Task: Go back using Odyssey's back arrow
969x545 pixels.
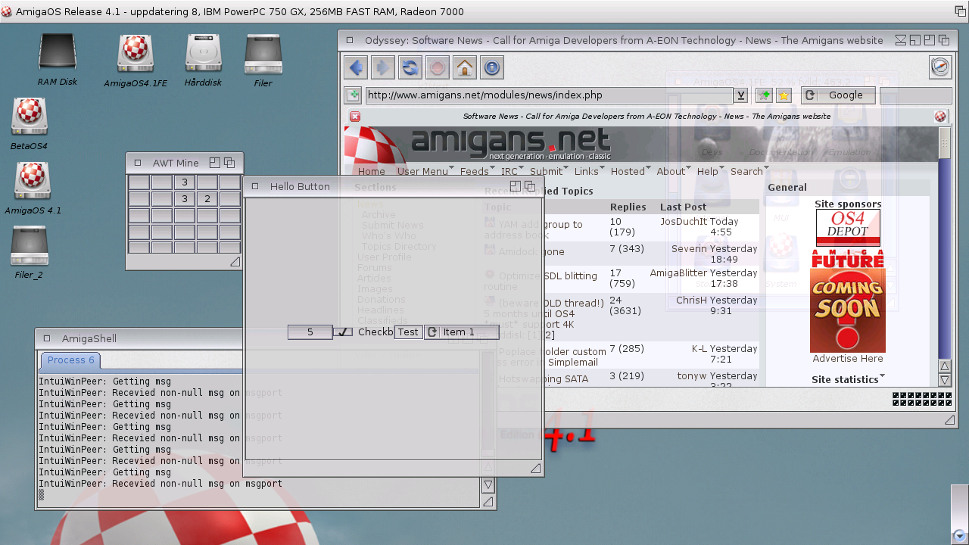Action: pos(356,67)
